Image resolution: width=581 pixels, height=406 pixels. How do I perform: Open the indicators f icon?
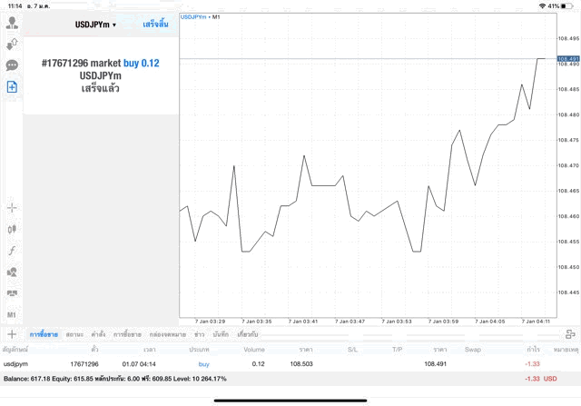tap(13, 250)
